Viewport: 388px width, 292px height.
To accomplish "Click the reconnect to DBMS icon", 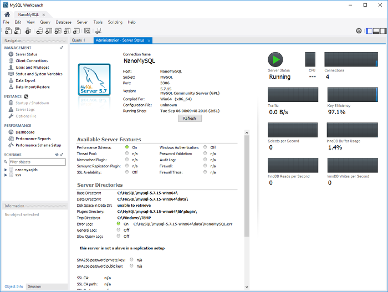I will point(98,30).
